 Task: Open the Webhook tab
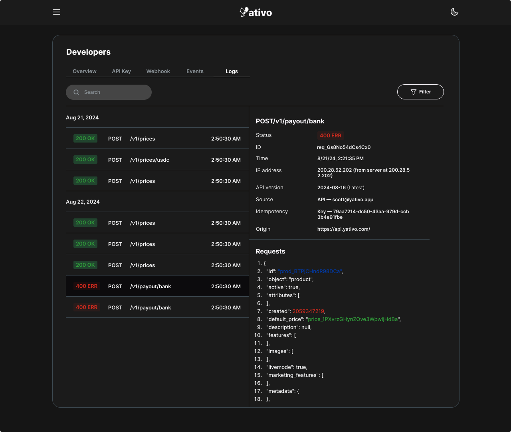coord(158,71)
